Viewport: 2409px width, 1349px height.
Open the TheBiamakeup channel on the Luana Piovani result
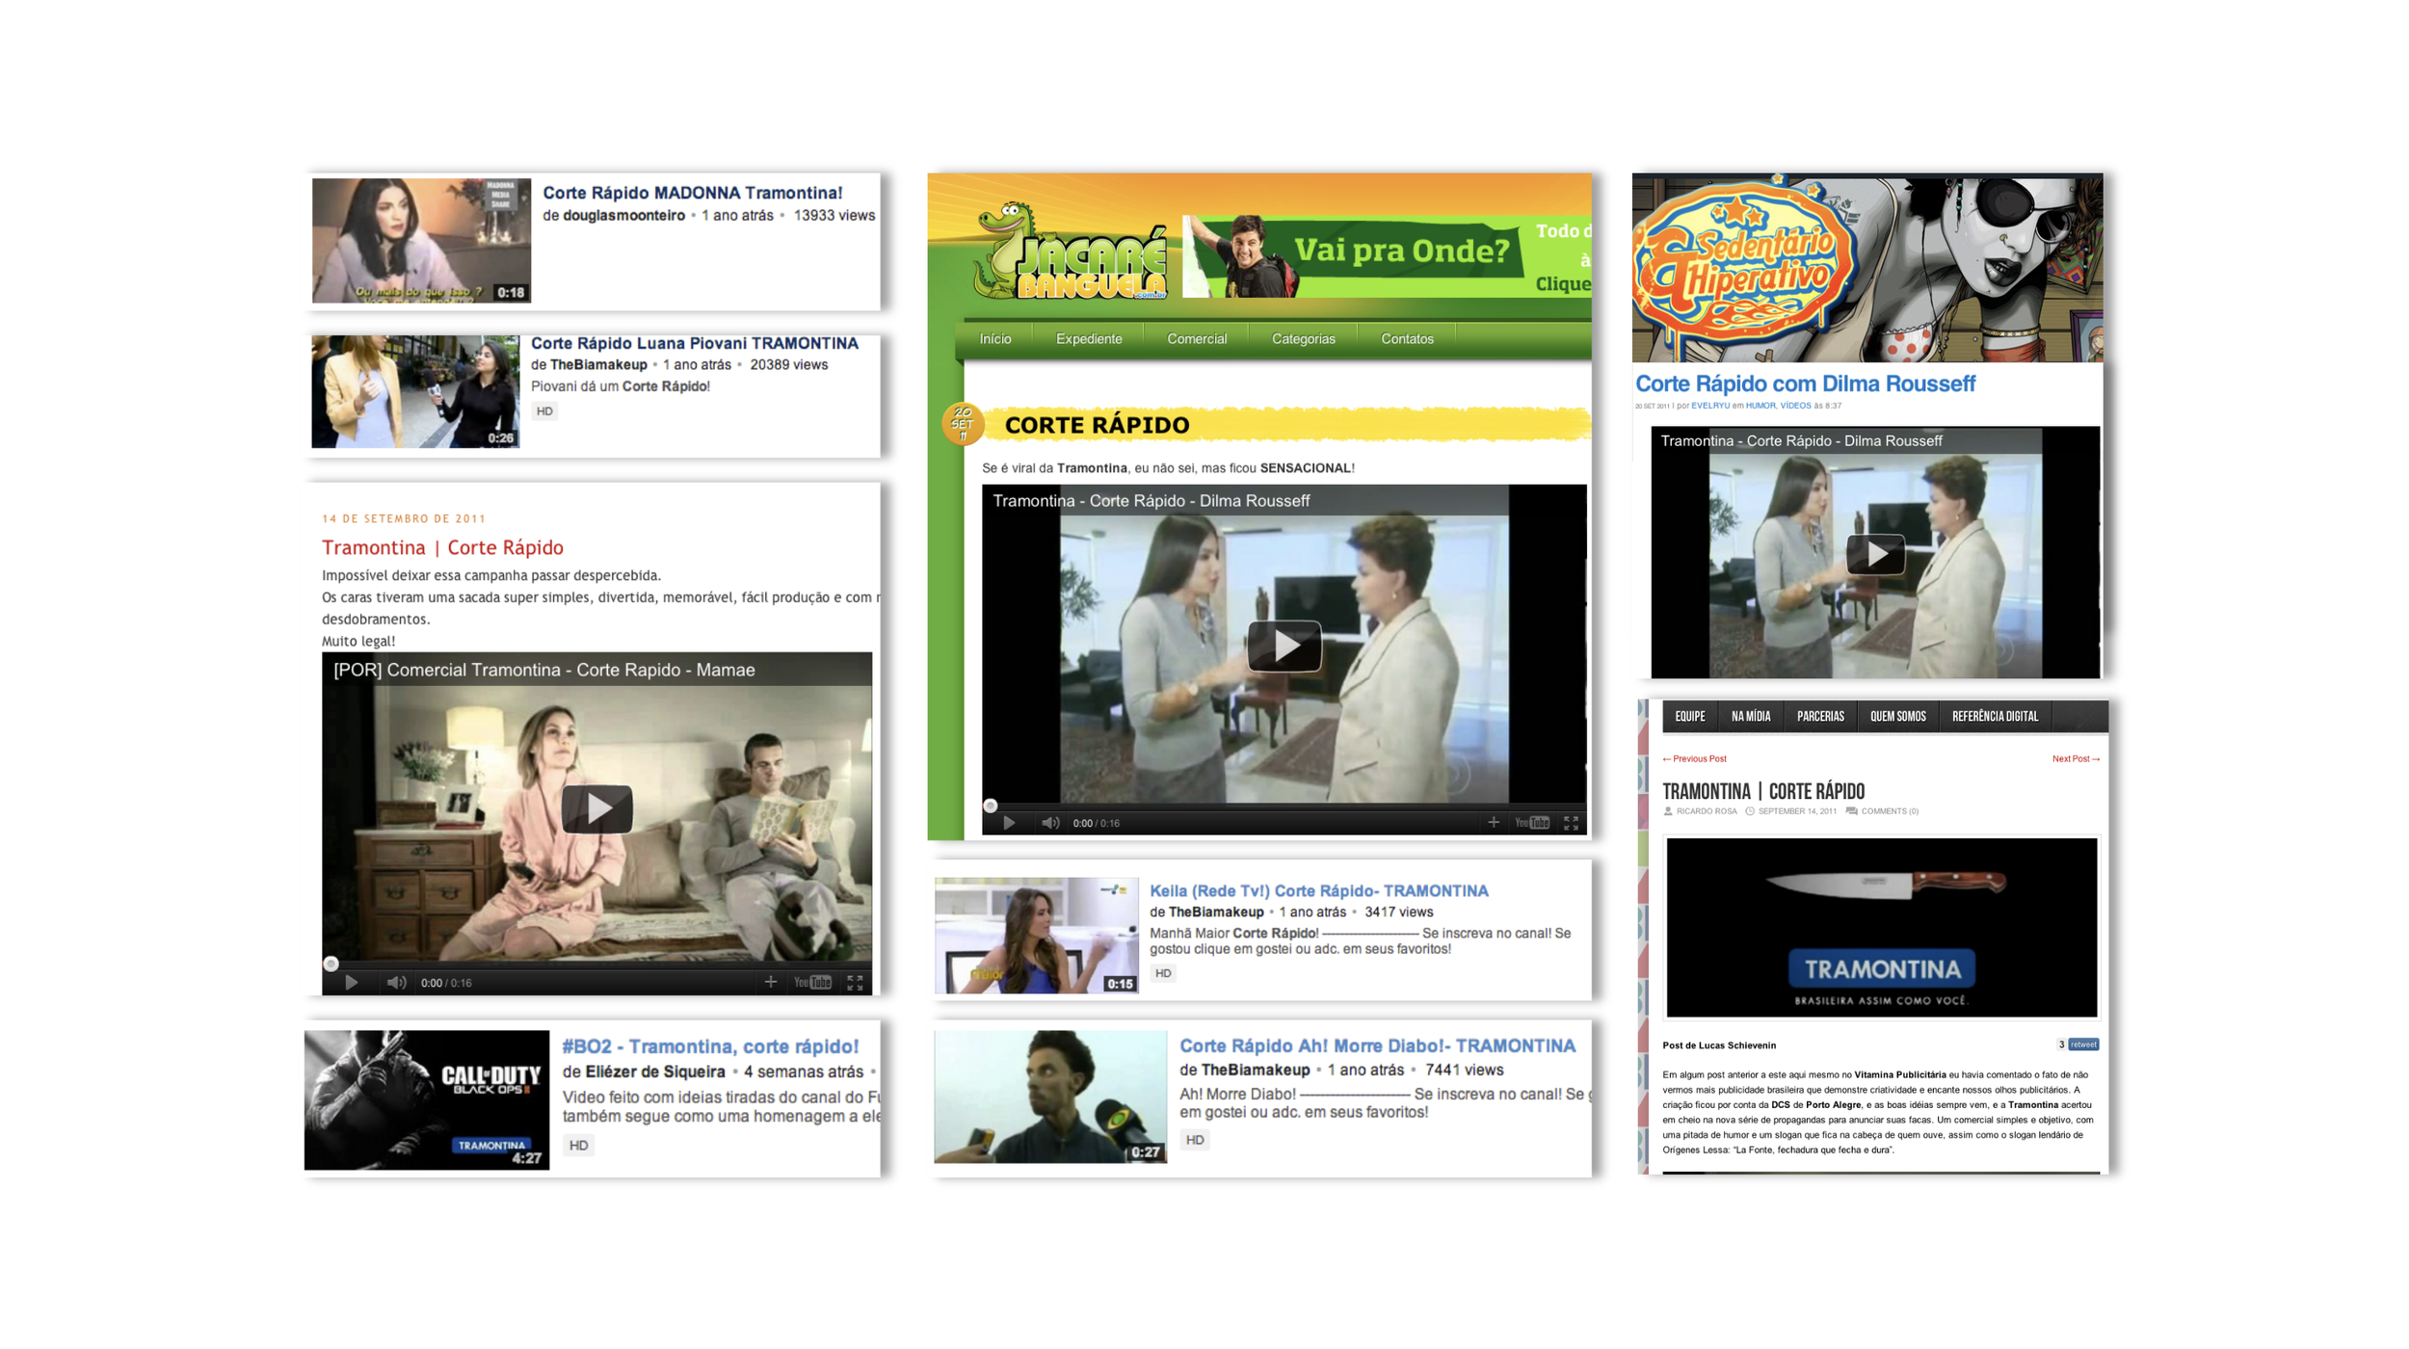[x=598, y=365]
